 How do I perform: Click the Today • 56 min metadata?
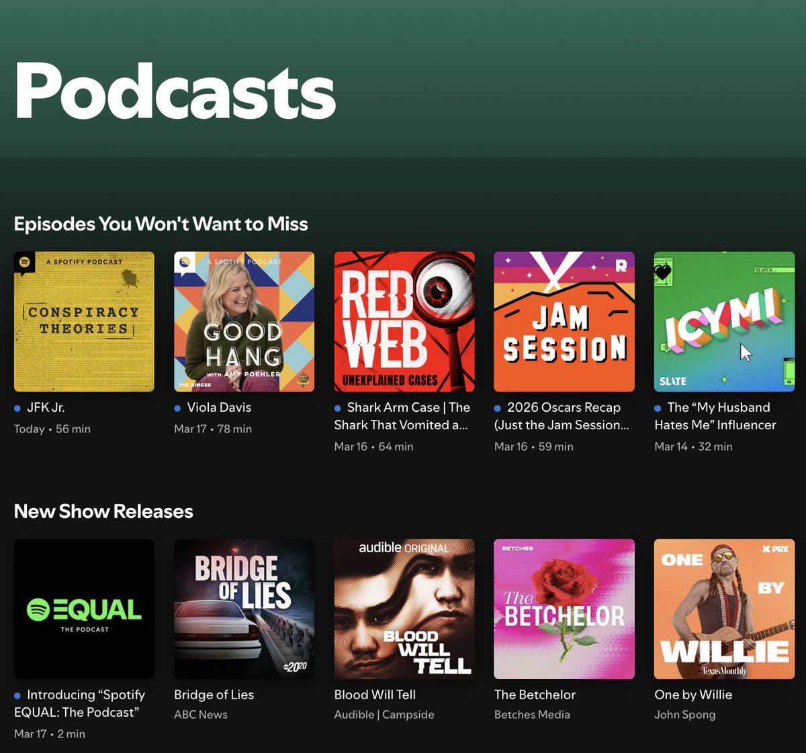click(52, 429)
